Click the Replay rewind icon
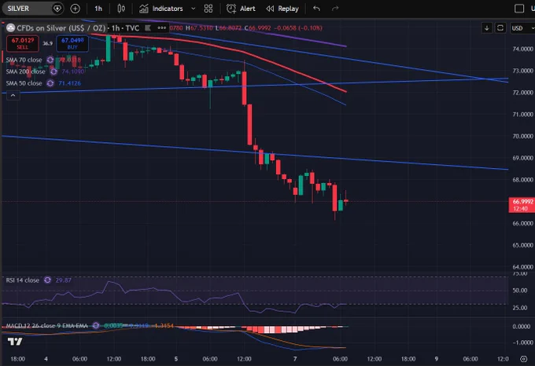This screenshot has width=535, height=366. point(270,9)
